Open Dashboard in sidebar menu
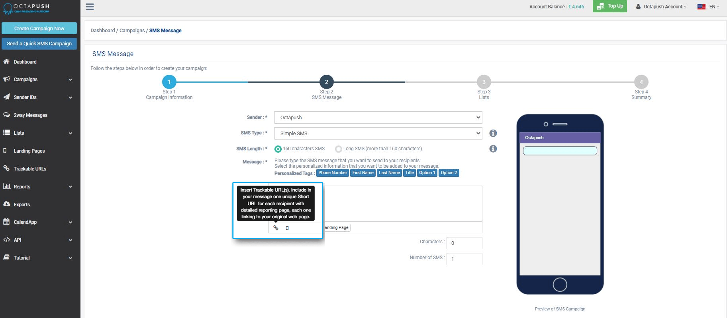Viewport: 727px width, 318px height. pyautogui.click(x=25, y=62)
